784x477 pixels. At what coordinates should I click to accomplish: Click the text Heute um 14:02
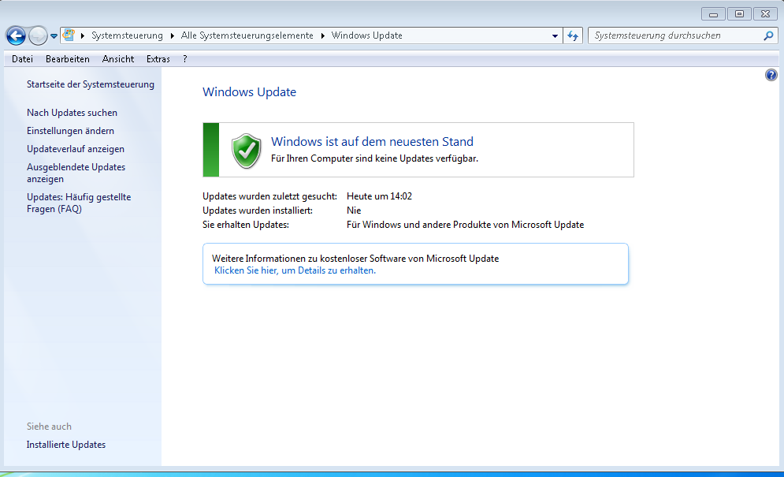[x=380, y=196]
